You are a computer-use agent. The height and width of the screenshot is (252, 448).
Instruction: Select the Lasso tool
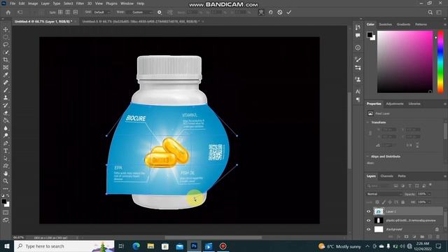pos(6,45)
